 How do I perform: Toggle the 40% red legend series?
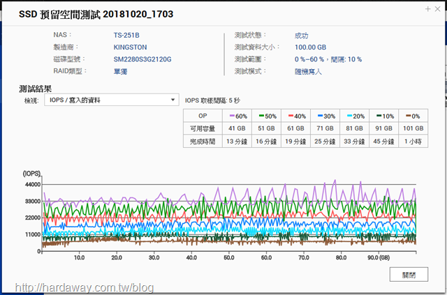click(x=297, y=116)
